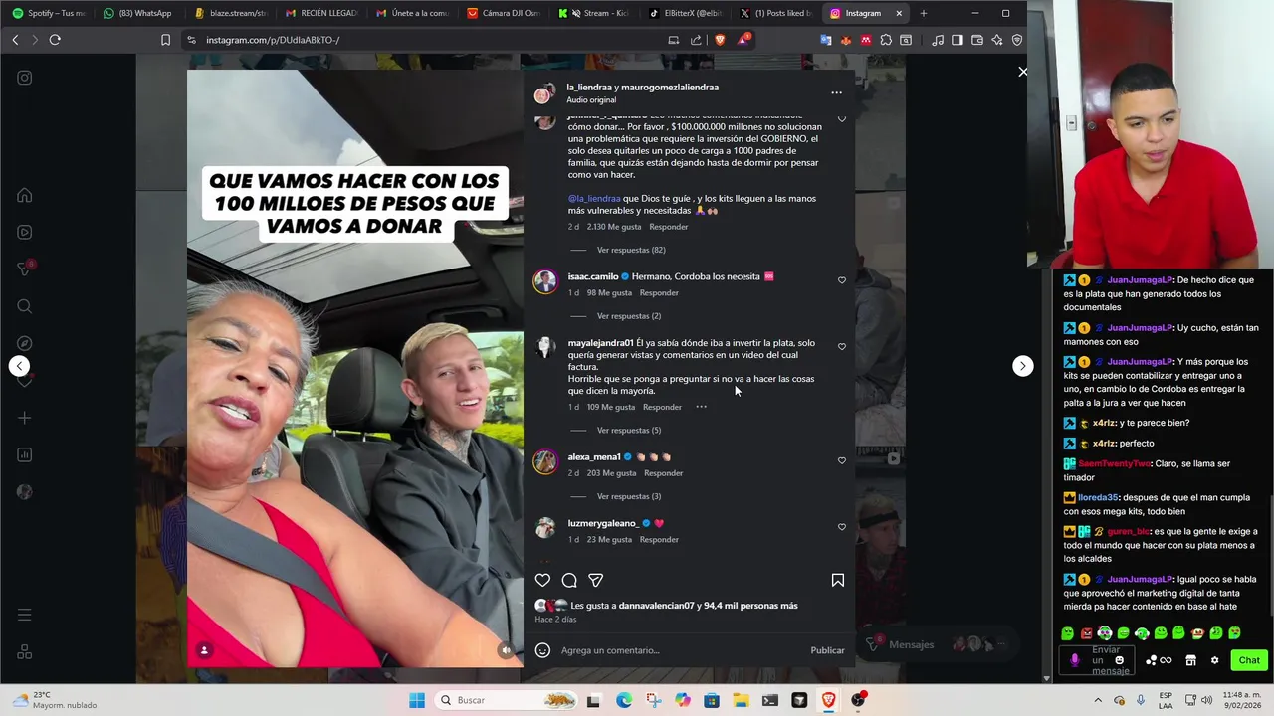The width and height of the screenshot is (1274, 716).
Task: Like isaac.camilo's comment
Action: coord(842,280)
